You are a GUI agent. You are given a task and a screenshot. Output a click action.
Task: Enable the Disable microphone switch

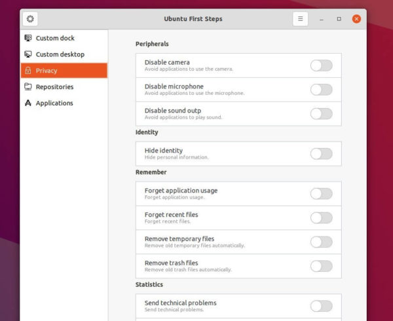(322, 90)
